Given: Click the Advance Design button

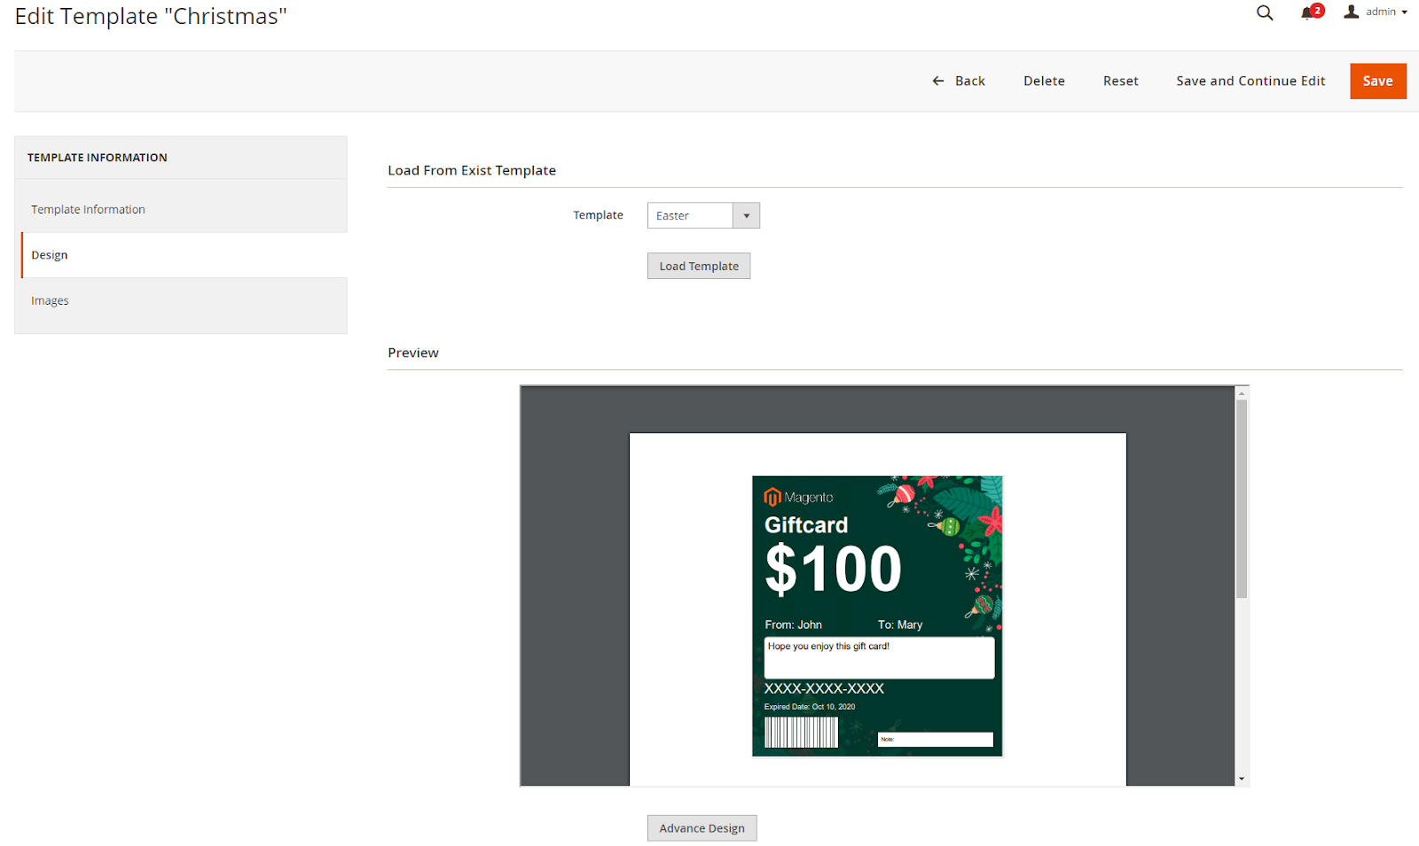Looking at the screenshot, I should pyautogui.click(x=702, y=827).
